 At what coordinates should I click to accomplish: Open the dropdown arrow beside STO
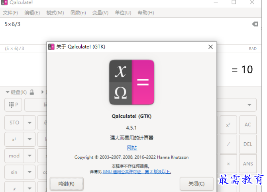29,123
